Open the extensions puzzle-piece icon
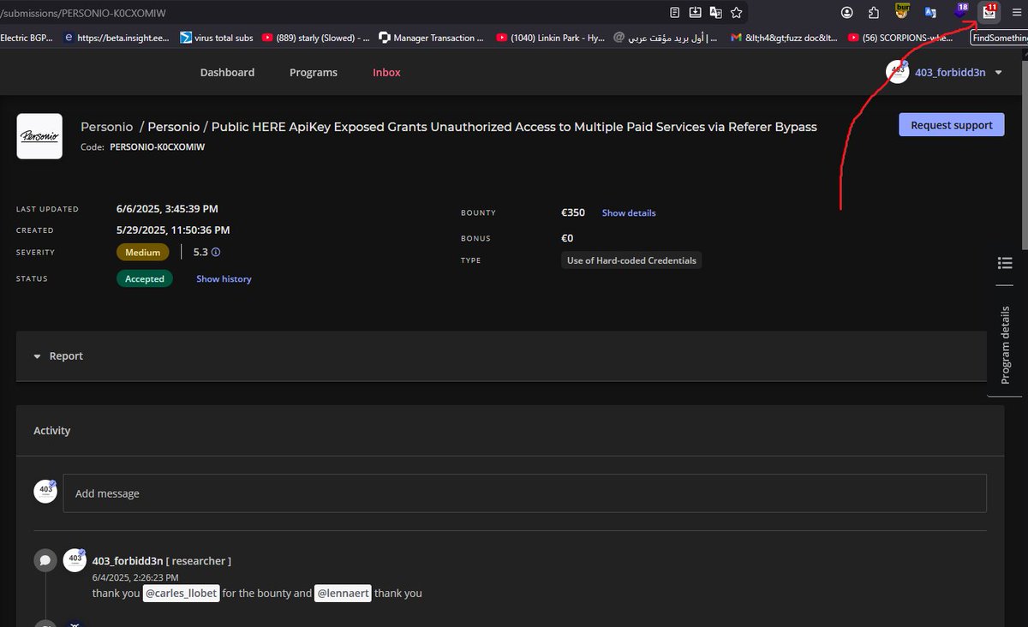The image size is (1028, 627). click(874, 12)
